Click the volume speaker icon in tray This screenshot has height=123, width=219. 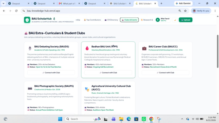[x=197, y=119]
